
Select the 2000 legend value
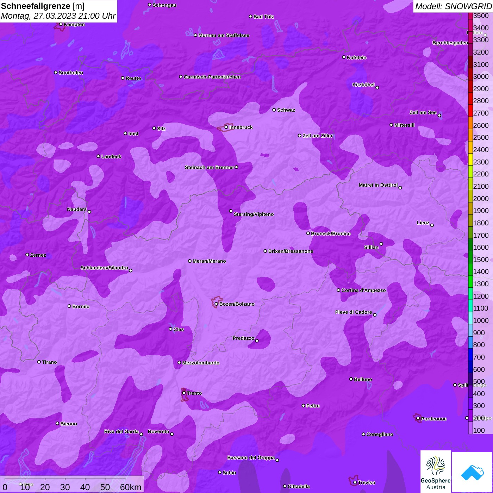481,199
